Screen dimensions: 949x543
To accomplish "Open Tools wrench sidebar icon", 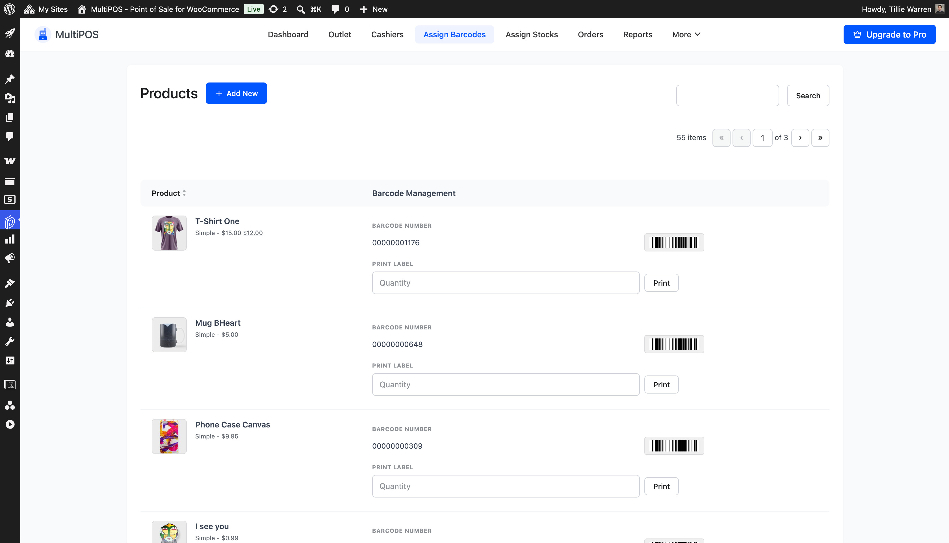I will [10, 341].
